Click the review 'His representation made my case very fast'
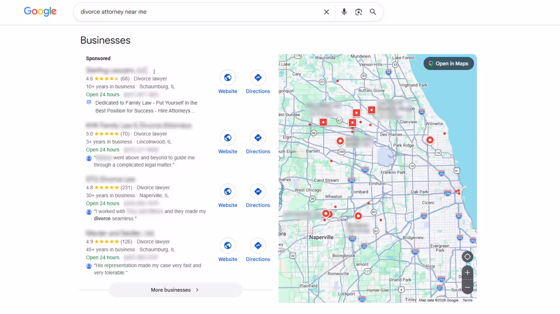This screenshot has height=314, width=560. click(x=147, y=269)
